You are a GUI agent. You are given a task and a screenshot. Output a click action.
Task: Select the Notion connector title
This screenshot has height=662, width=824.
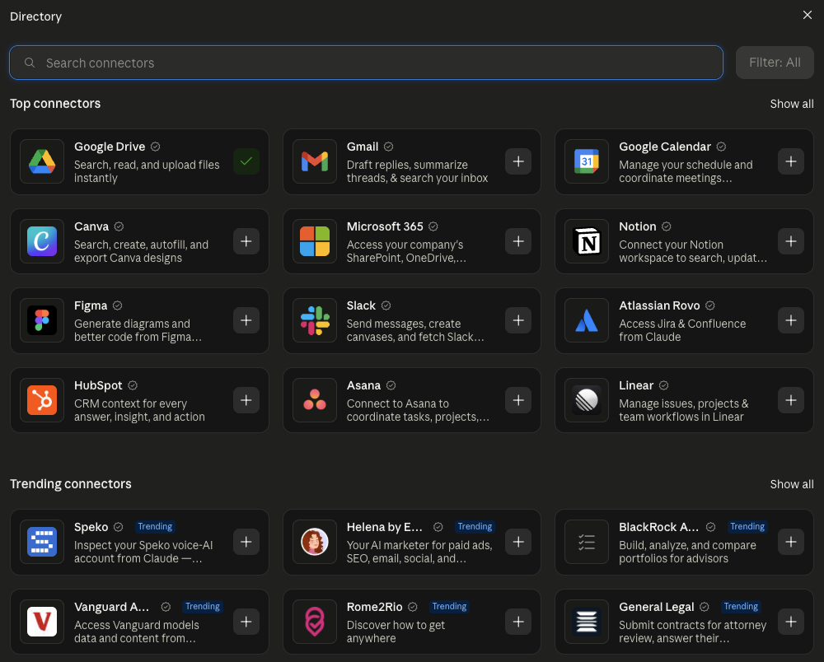[x=638, y=226]
